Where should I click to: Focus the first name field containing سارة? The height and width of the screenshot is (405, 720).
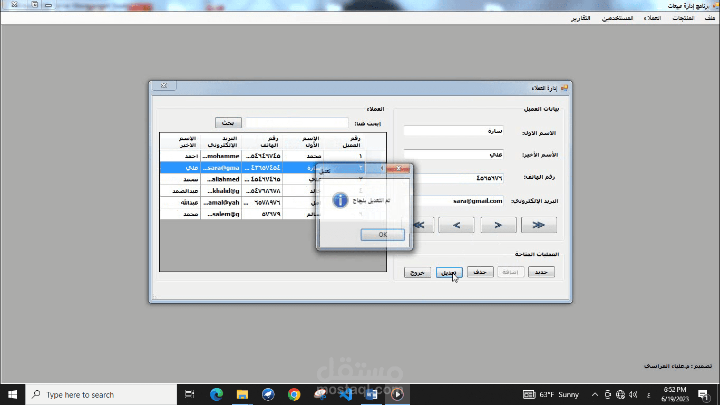453,131
